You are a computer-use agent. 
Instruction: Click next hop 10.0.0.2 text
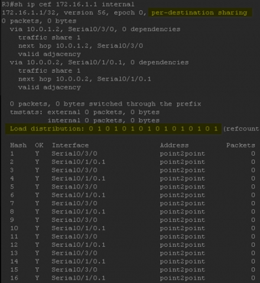[x=84, y=79]
